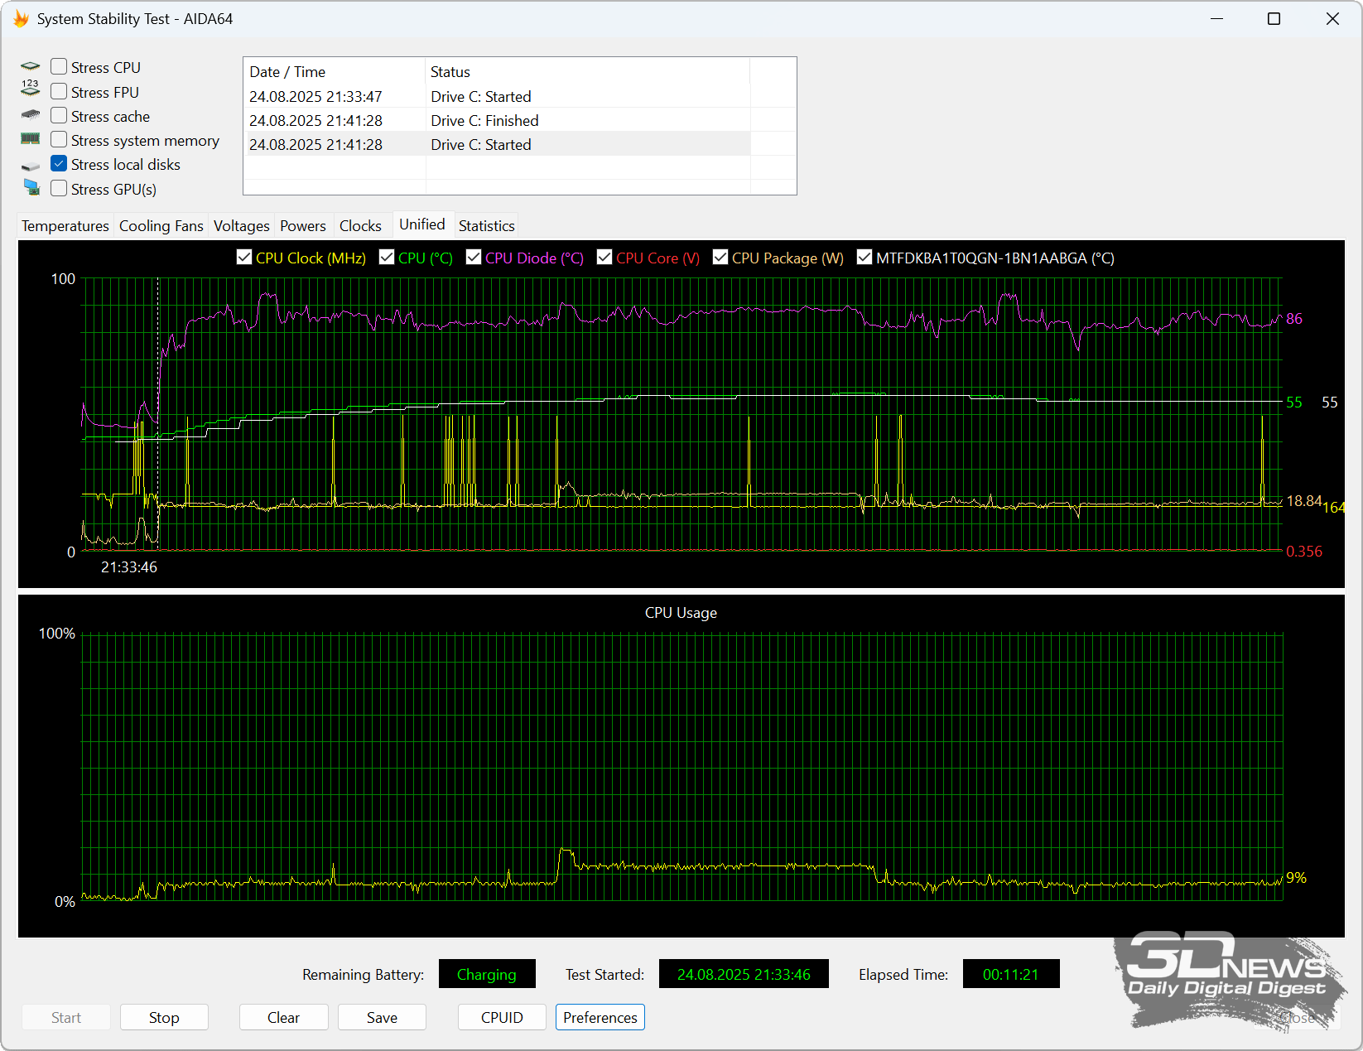Screen dimensions: 1363x1051
Task: Click the disk drive icon beside Stress local disks
Action: tap(31, 166)
